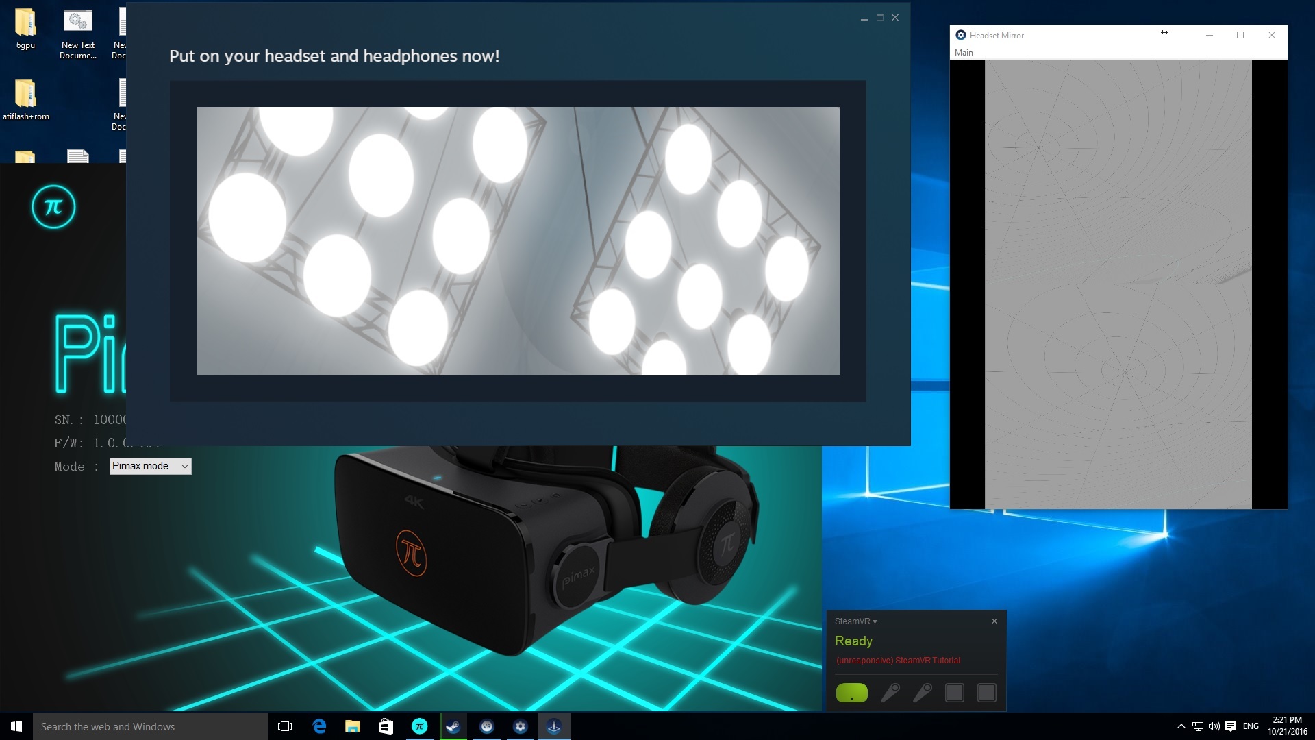Screen dimensions: 1315x740
Task: Click the first base station icon in SteamVR
Action: 954,693
